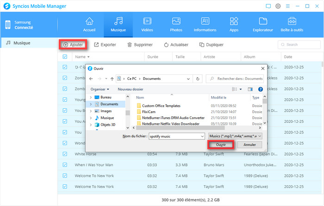Image resolution: width=324 pixels, height=206 pixels.
Task: Toggle the select-all checkbox in header row
Action: (x=65, y=57)
